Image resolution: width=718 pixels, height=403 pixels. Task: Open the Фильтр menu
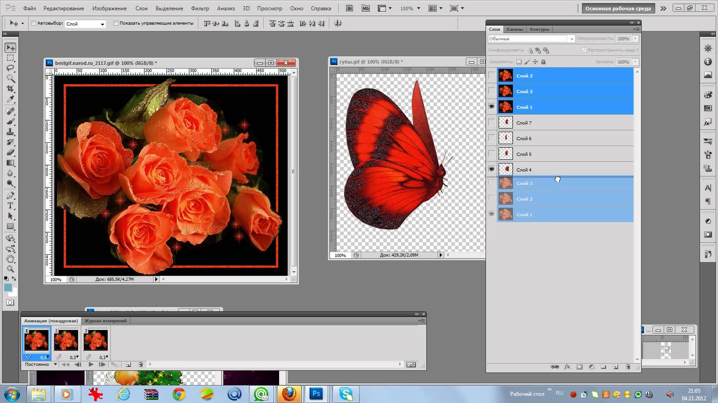[x=200, y=8]
